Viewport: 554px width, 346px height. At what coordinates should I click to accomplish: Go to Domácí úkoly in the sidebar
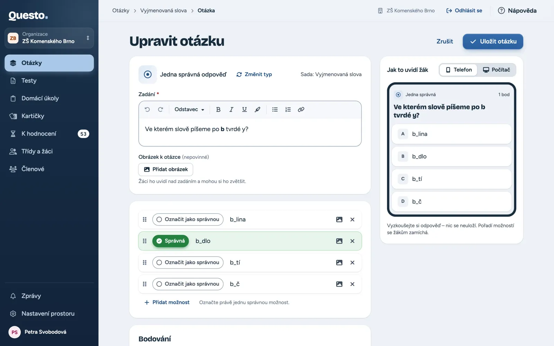(49, 98)
